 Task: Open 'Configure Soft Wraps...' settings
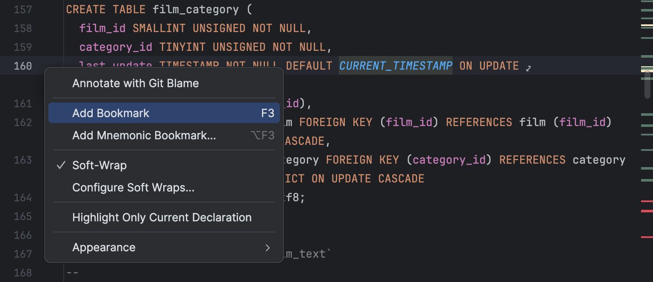[x=134, y=187]
